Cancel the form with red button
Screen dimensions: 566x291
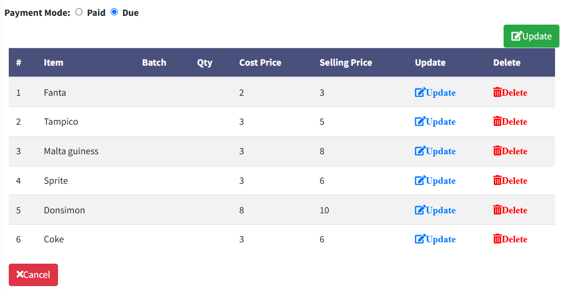pos(33,275)
